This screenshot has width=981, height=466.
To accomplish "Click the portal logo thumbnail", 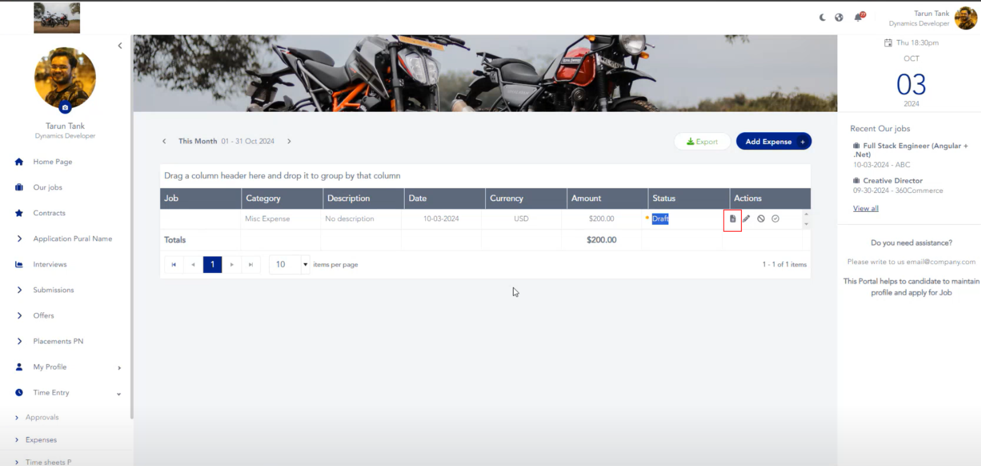I will [x=57, y=17].
